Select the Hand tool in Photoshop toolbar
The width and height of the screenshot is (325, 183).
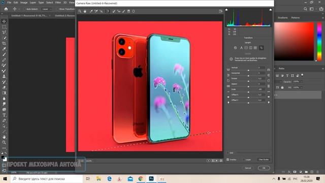click(x=4, y=137)
